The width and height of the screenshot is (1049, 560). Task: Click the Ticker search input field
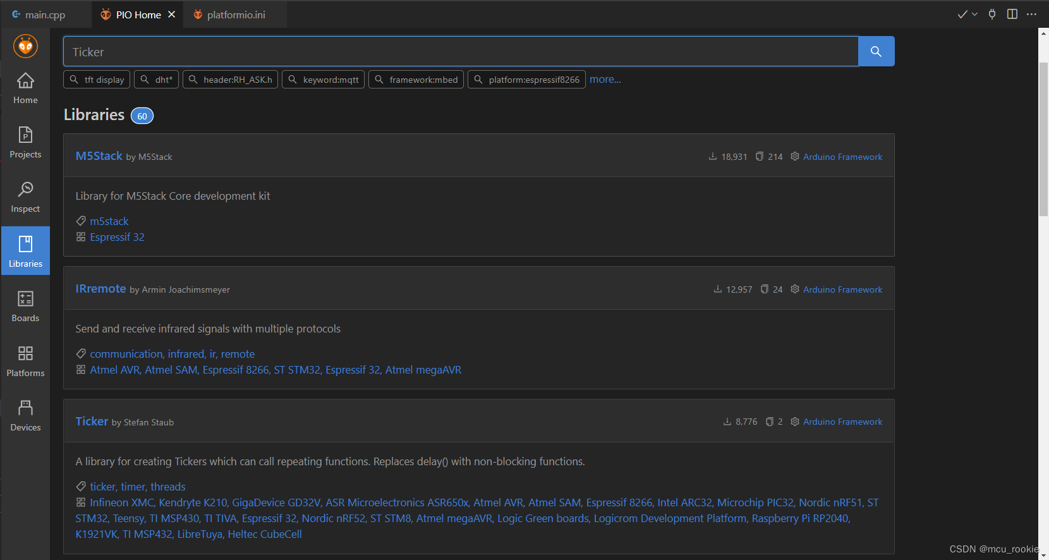[461, 51]
